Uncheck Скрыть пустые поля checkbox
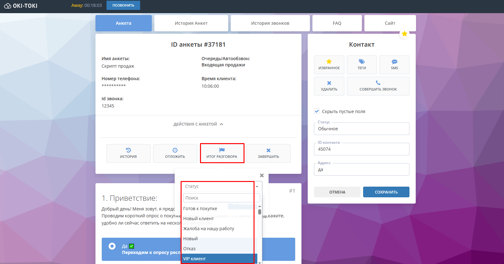 [317, 111]
